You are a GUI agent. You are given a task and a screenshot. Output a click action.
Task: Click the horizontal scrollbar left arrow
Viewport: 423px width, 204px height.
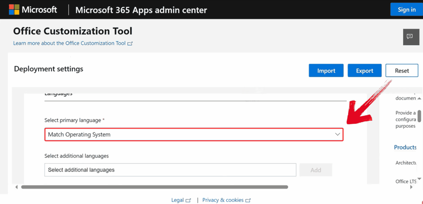click(17, 187)
